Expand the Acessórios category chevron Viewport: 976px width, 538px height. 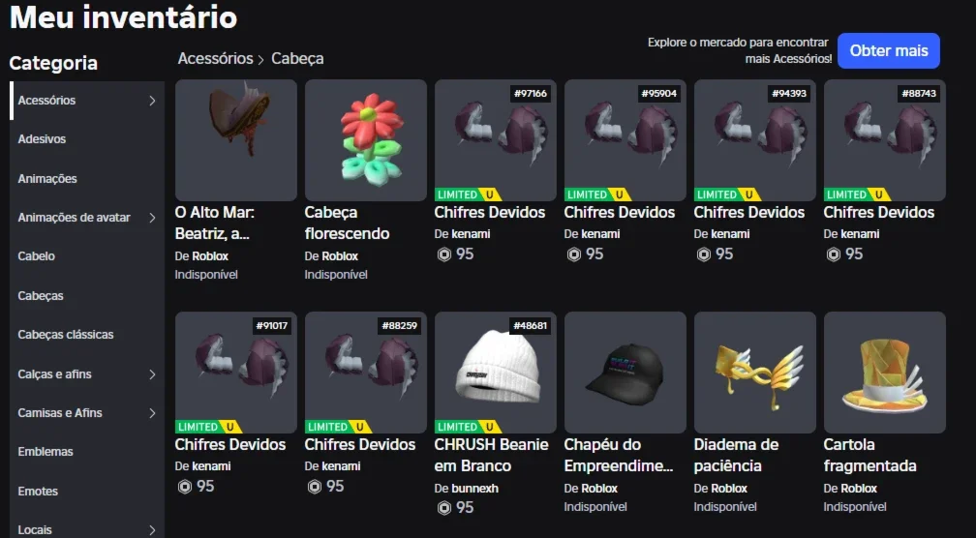click(x=152, y=101)
